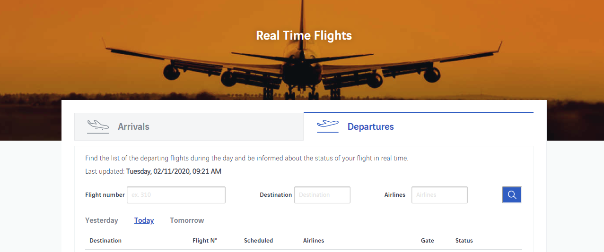Click the Destination column header in table
604x252 pixels.
tap(105, 241)
